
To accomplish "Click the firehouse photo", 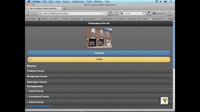I will click(x=99, y=38).
